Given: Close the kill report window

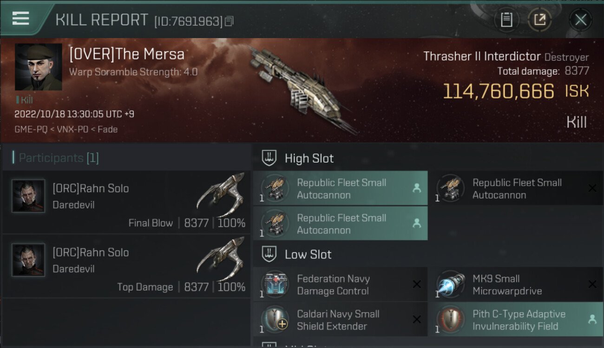Looking at the screenshot, I should (x=580, y=20).
